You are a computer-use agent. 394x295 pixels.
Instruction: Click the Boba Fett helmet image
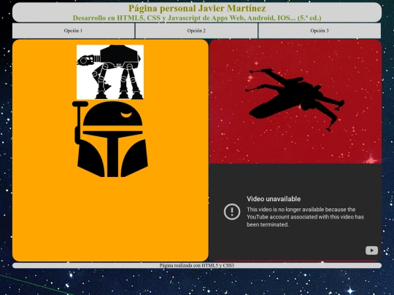(x=110, y=139)
